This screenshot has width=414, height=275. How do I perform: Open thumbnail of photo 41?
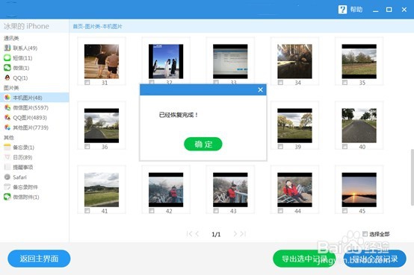tap(102, 189)
